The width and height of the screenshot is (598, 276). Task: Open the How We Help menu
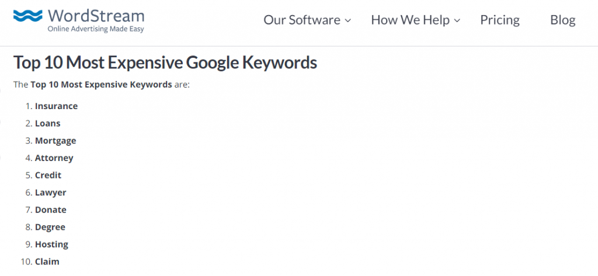tap(409, 20)
